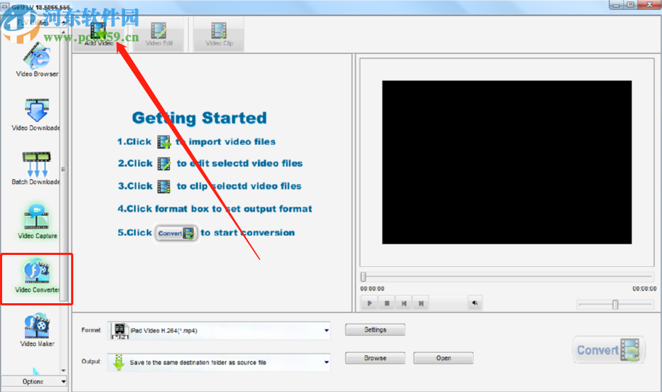The height and width of the screenshot is (392, 662).
Task: Click Add Video in toolbar
Action: pos(99,35)
